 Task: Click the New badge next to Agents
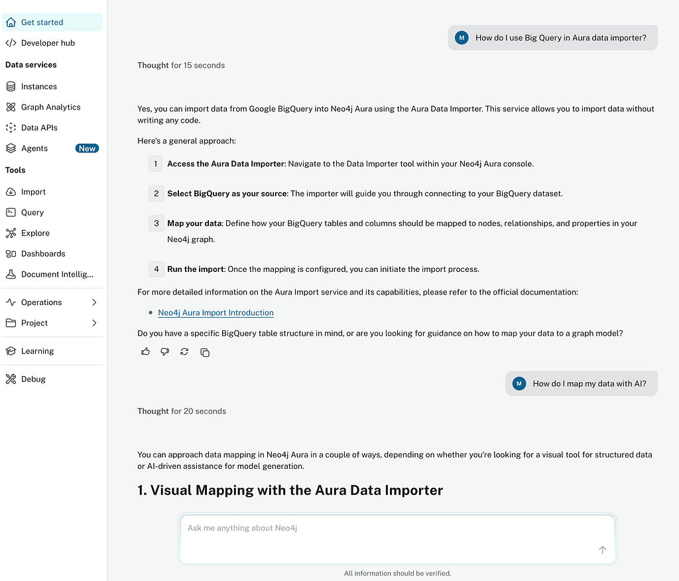(87, 148)
